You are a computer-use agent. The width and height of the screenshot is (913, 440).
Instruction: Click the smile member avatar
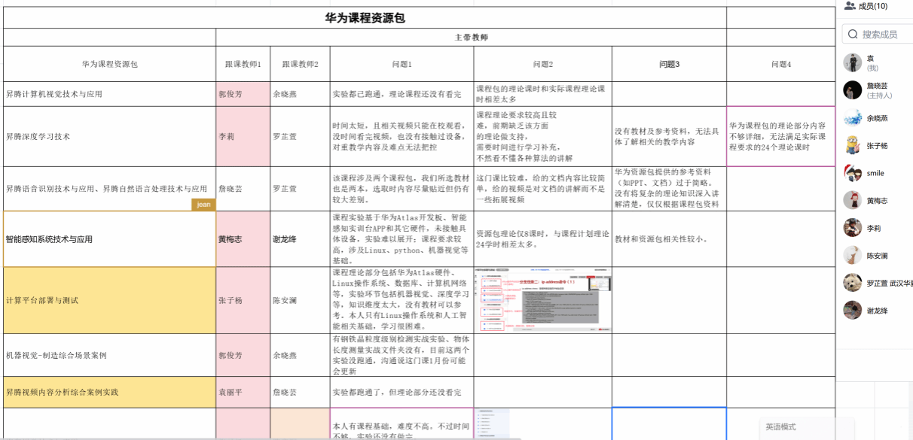tap(852, 173)
